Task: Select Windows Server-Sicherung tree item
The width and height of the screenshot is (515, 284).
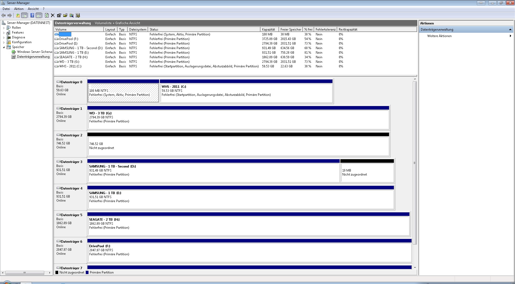Action: [x=34, y=52]
